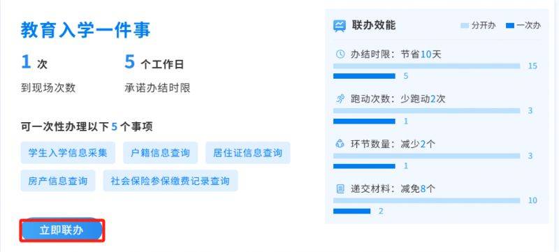Click the 联办效能 monitor icon

[x=340, y=26]
